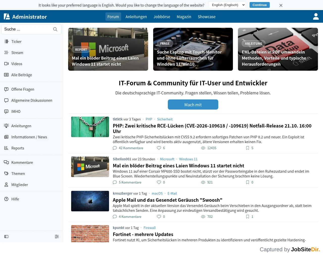Screen dimensions: 323x257
Task: Click the macOS topic tag
Action: pos(157,193)
